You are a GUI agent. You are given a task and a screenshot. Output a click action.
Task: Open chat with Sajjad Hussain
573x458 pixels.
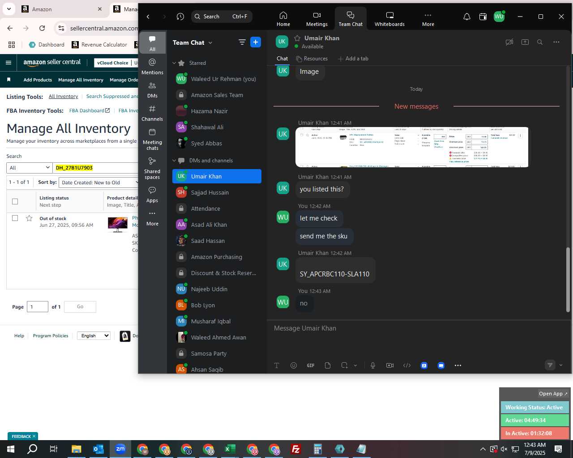[x=217, y=192]
